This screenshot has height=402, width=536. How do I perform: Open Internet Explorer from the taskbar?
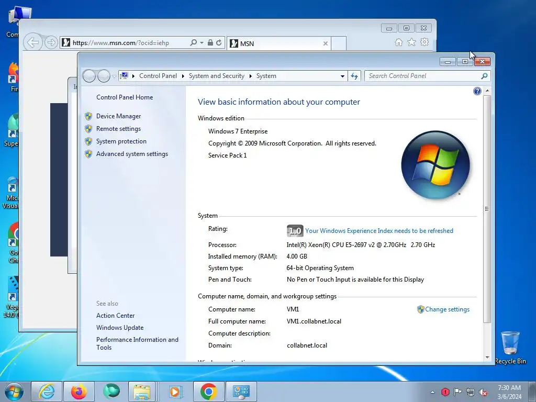[x=47, y=392]
